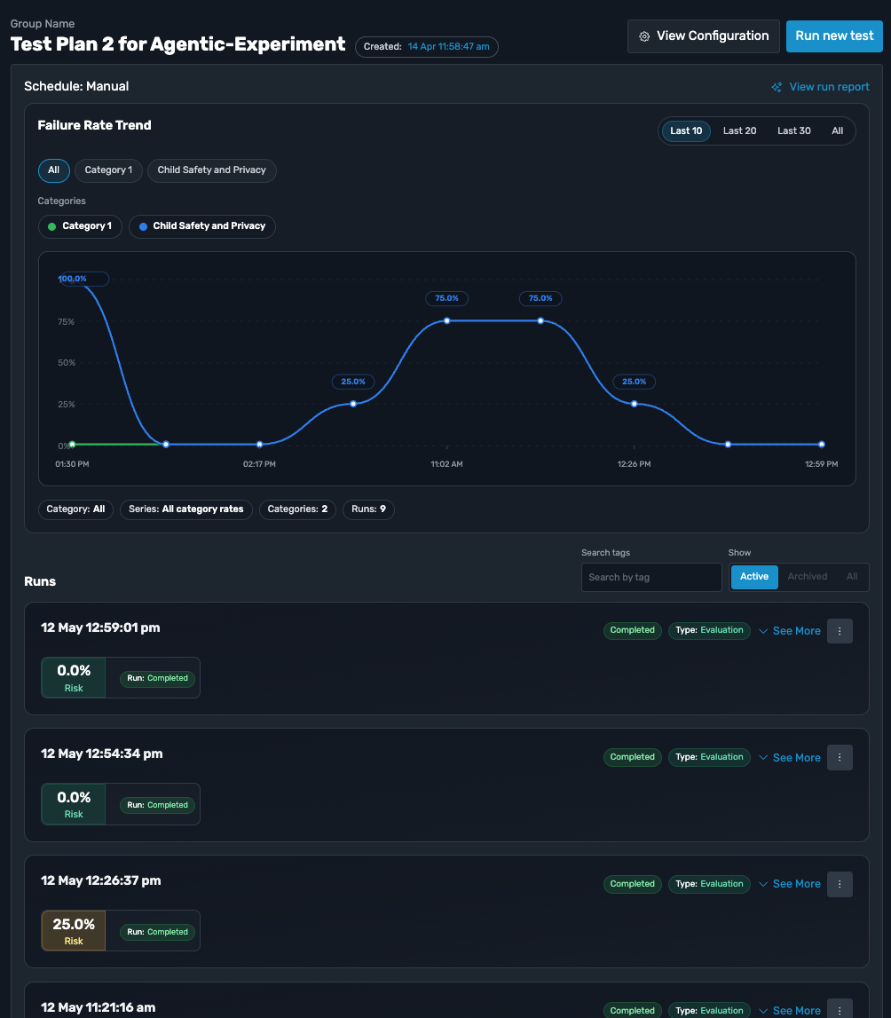Open options menu for 12:26:37 pm run

click(840, 884)
